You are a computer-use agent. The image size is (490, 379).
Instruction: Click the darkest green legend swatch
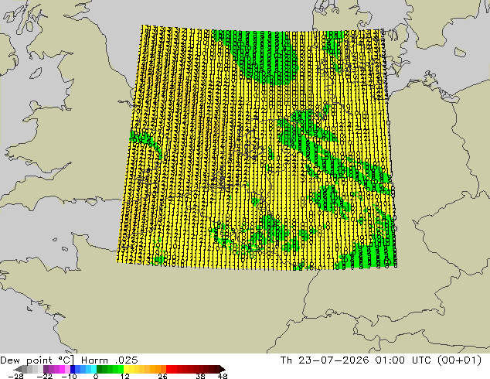(x=99, y=369)
